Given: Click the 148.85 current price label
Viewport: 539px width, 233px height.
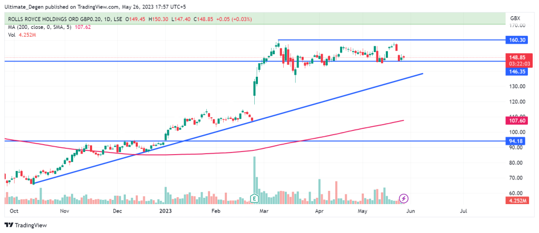Looking at the screenshot, I should click(x=520, y=57).
